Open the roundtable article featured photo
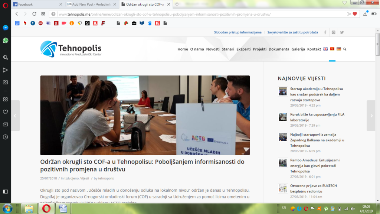 (x=145, y=115)
